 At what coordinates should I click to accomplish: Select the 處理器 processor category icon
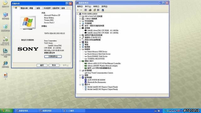coord(83,28)
